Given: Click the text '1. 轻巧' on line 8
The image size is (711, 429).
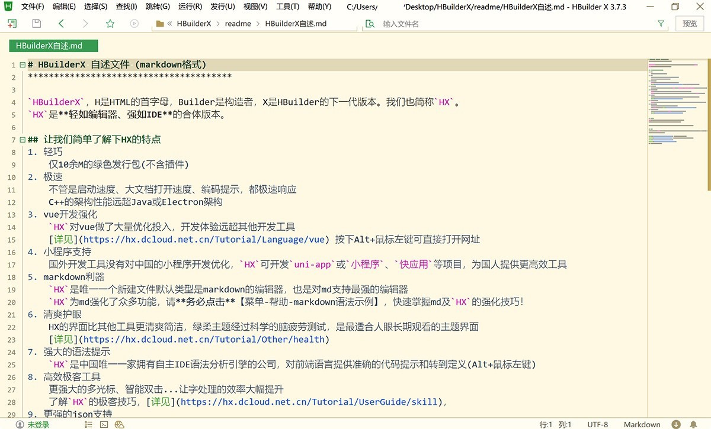Looking at the screenshot, I should click(x=45, y=152).
